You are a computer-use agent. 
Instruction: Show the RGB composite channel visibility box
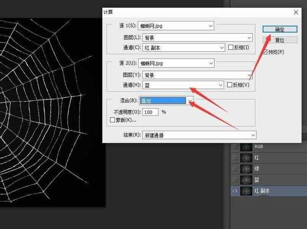coord(235,147)
